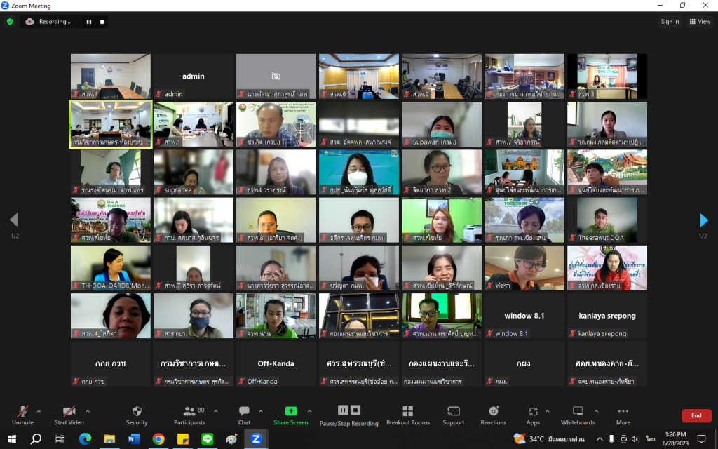Select the Theerawut DOA video tile

click(x=607, y=220)
